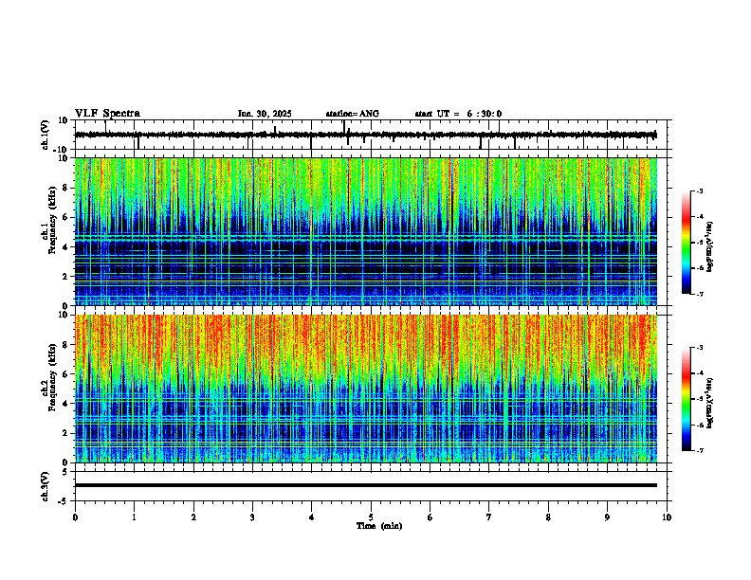Click the "8" kHz tick on ch.2 frequency axis
This screenshot has width=751, height=580.
tap(65, 345)
